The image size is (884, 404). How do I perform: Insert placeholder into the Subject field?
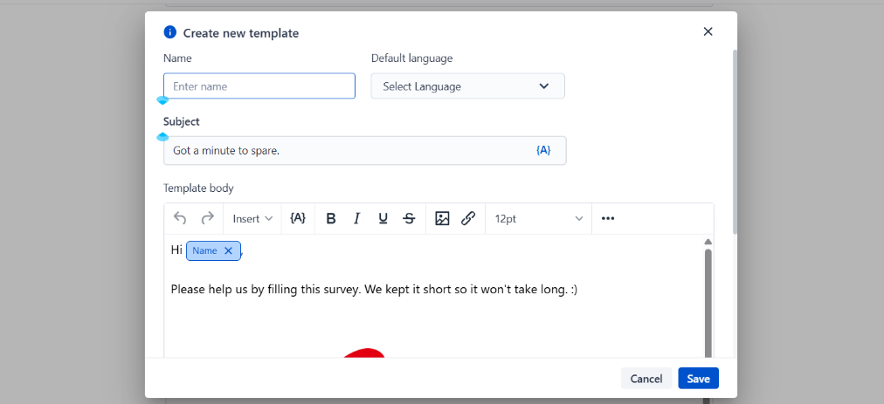pos(543,150)
